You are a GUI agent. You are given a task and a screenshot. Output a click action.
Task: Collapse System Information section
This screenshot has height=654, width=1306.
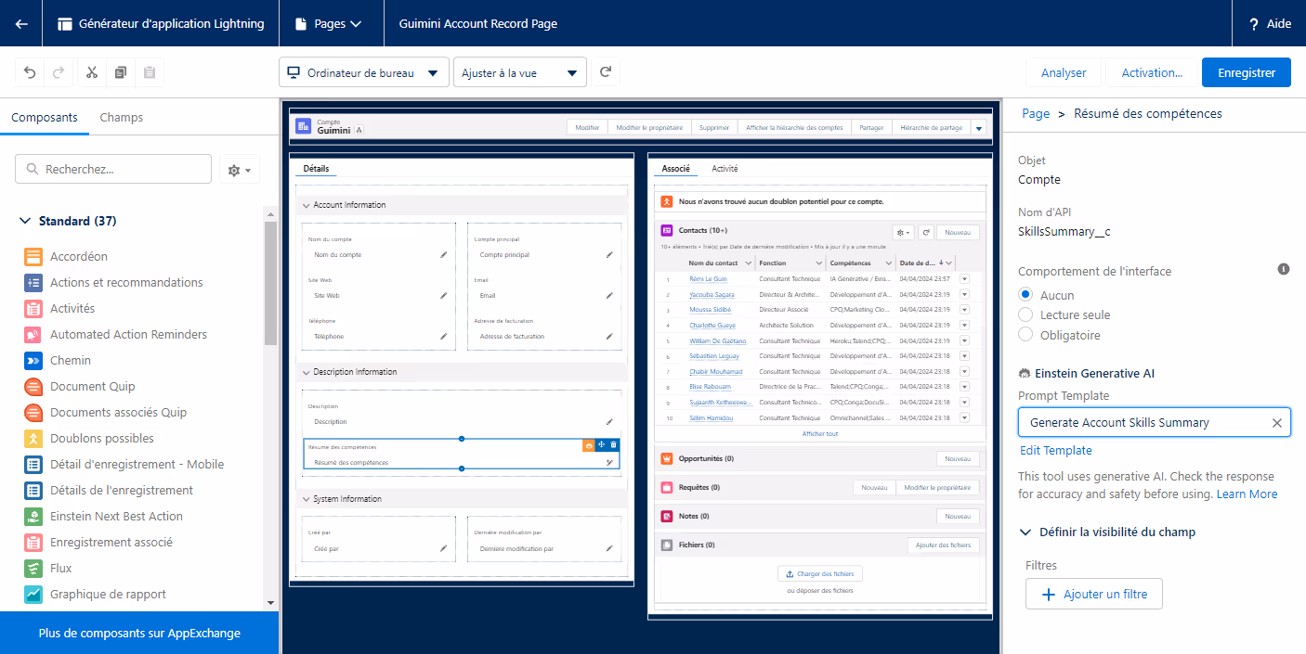[x=307, y=499]
